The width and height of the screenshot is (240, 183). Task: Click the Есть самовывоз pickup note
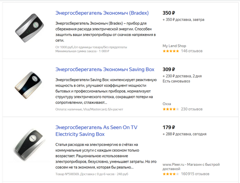pos(176,82)
